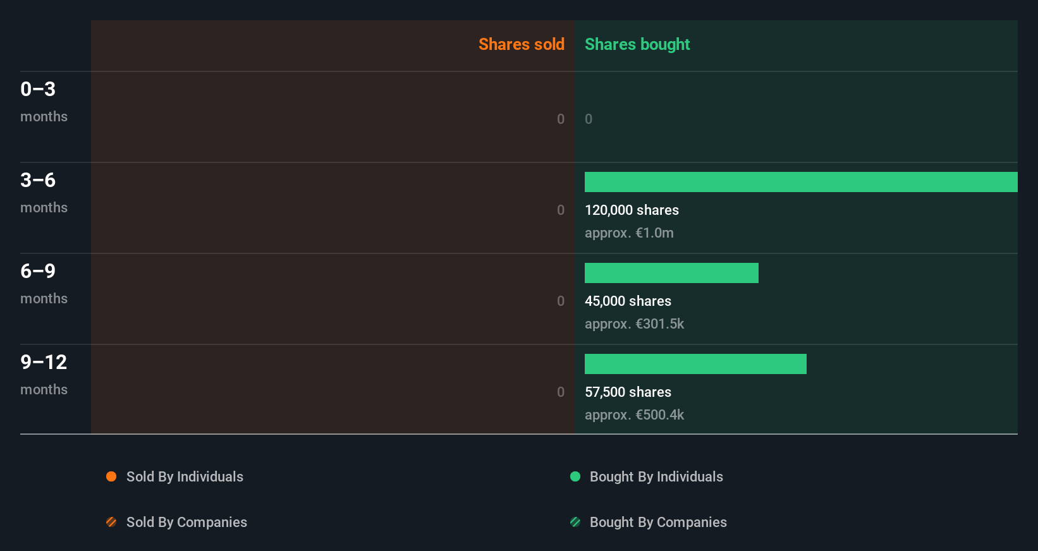
Task: Click the shares sold zero in 6–9 months row
Action: 561,301
